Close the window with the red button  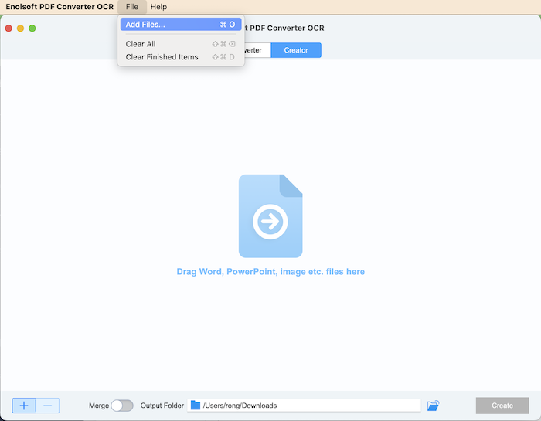[x=9, y=29]
